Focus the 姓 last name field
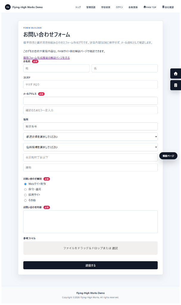The height and width of the screenshot is (305, 181). click(56, 69)
